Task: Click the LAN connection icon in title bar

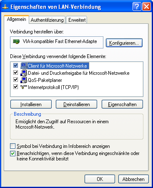Action: point(5,7)
